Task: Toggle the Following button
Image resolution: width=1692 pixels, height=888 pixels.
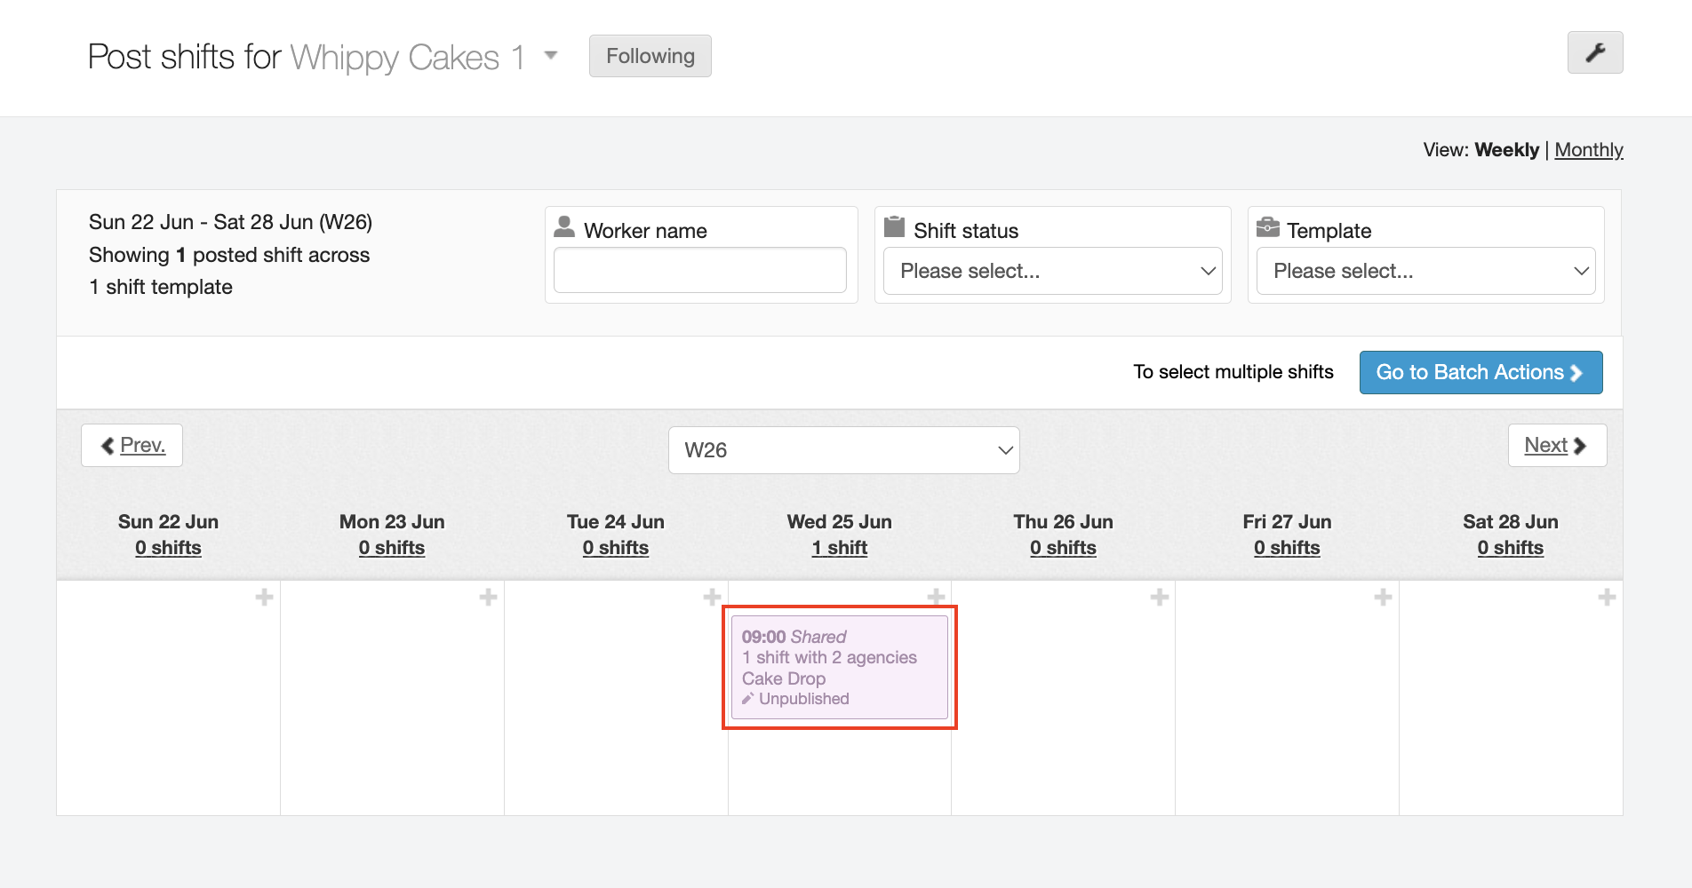Action: pos(650,56)
